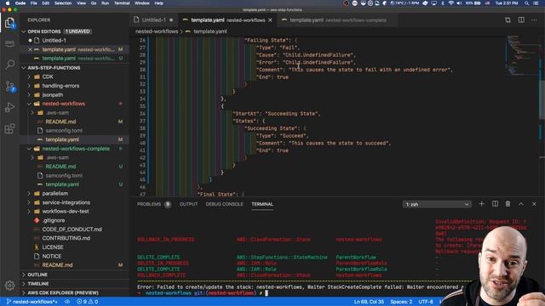The width and height of the screenshot is (545, 306).
Task: Switch to the Problems panel tab
Action: coord(153,204)
